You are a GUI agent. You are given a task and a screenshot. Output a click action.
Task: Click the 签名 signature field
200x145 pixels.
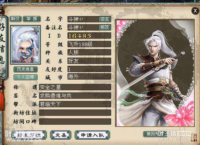tap(75, 96)
